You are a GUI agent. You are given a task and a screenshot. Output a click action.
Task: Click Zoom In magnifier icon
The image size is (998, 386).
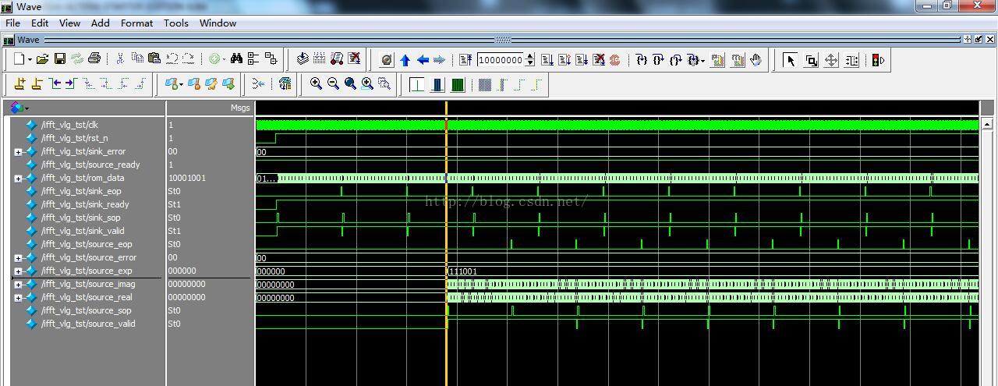(316, 83)
